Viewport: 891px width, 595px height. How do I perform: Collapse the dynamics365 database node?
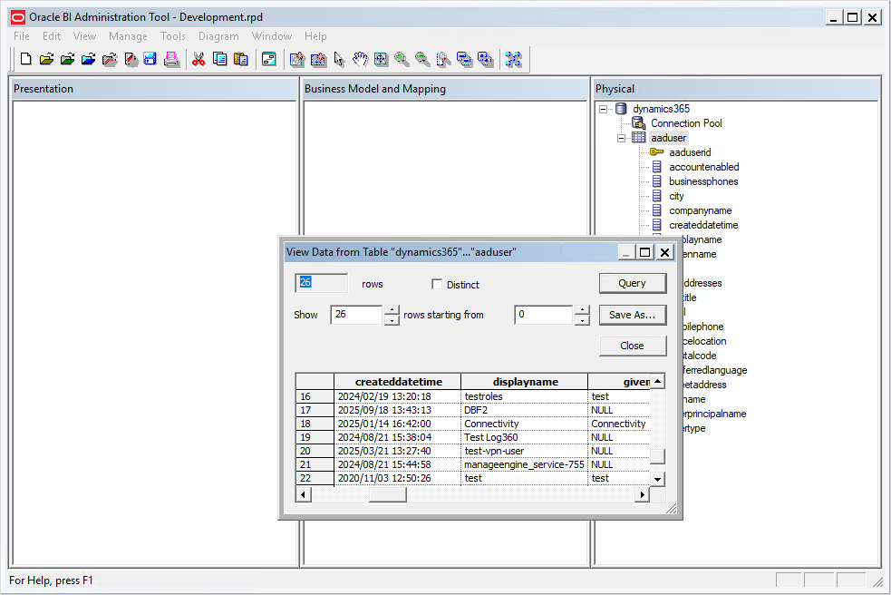603,109
